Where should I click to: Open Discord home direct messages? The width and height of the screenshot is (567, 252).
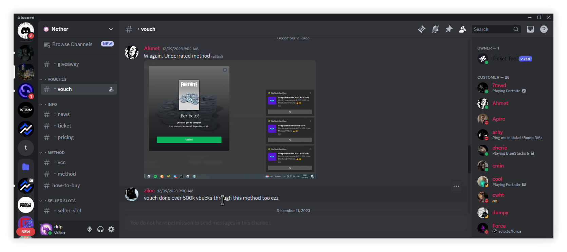[x=26, y=31]
